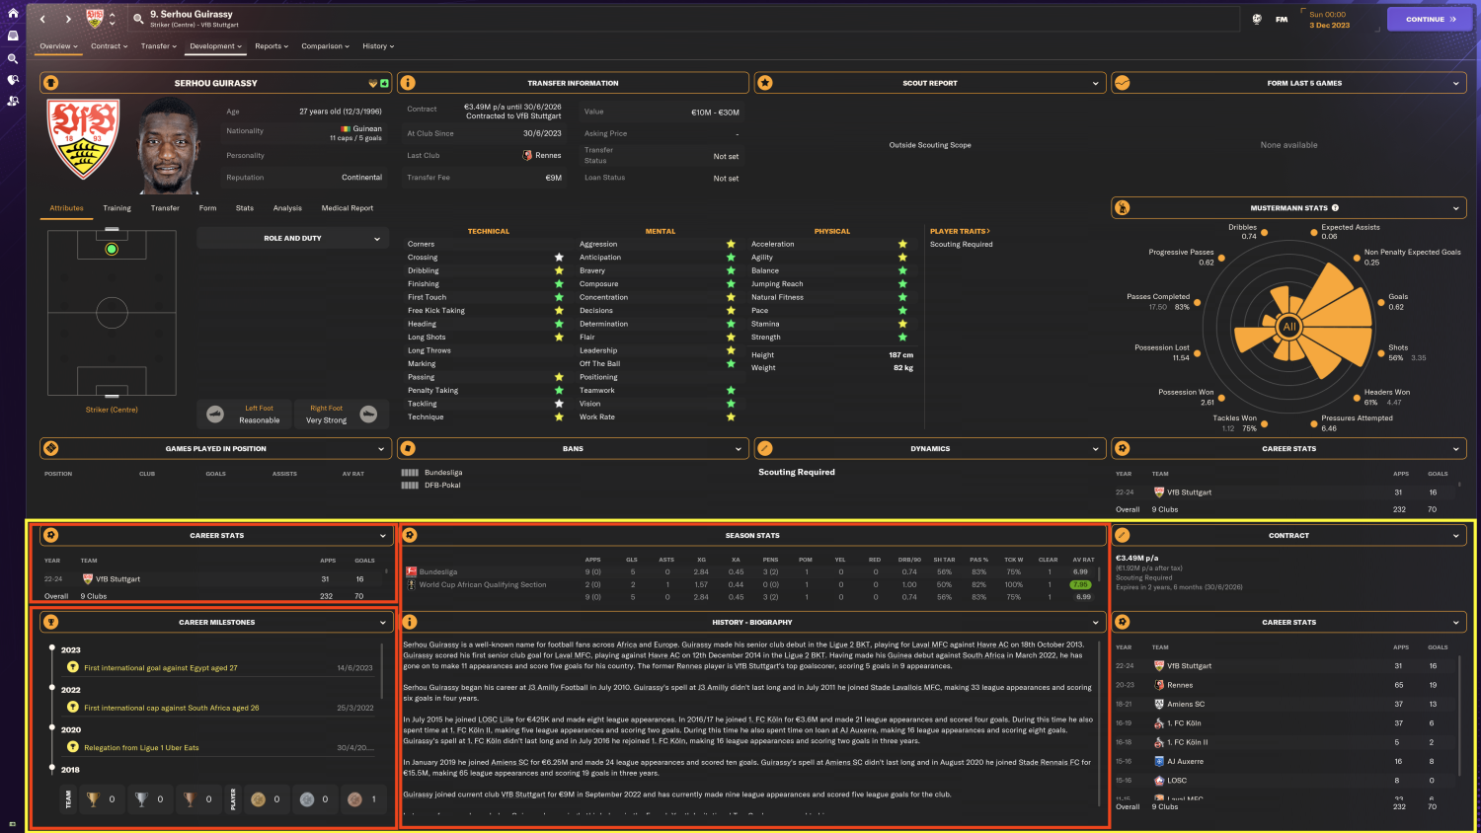Screen dimensions: 1481x833
Task: Switch to the Medical Report tab
Action: [348, 208]
